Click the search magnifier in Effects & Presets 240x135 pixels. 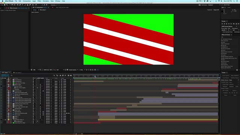point(222,37)
